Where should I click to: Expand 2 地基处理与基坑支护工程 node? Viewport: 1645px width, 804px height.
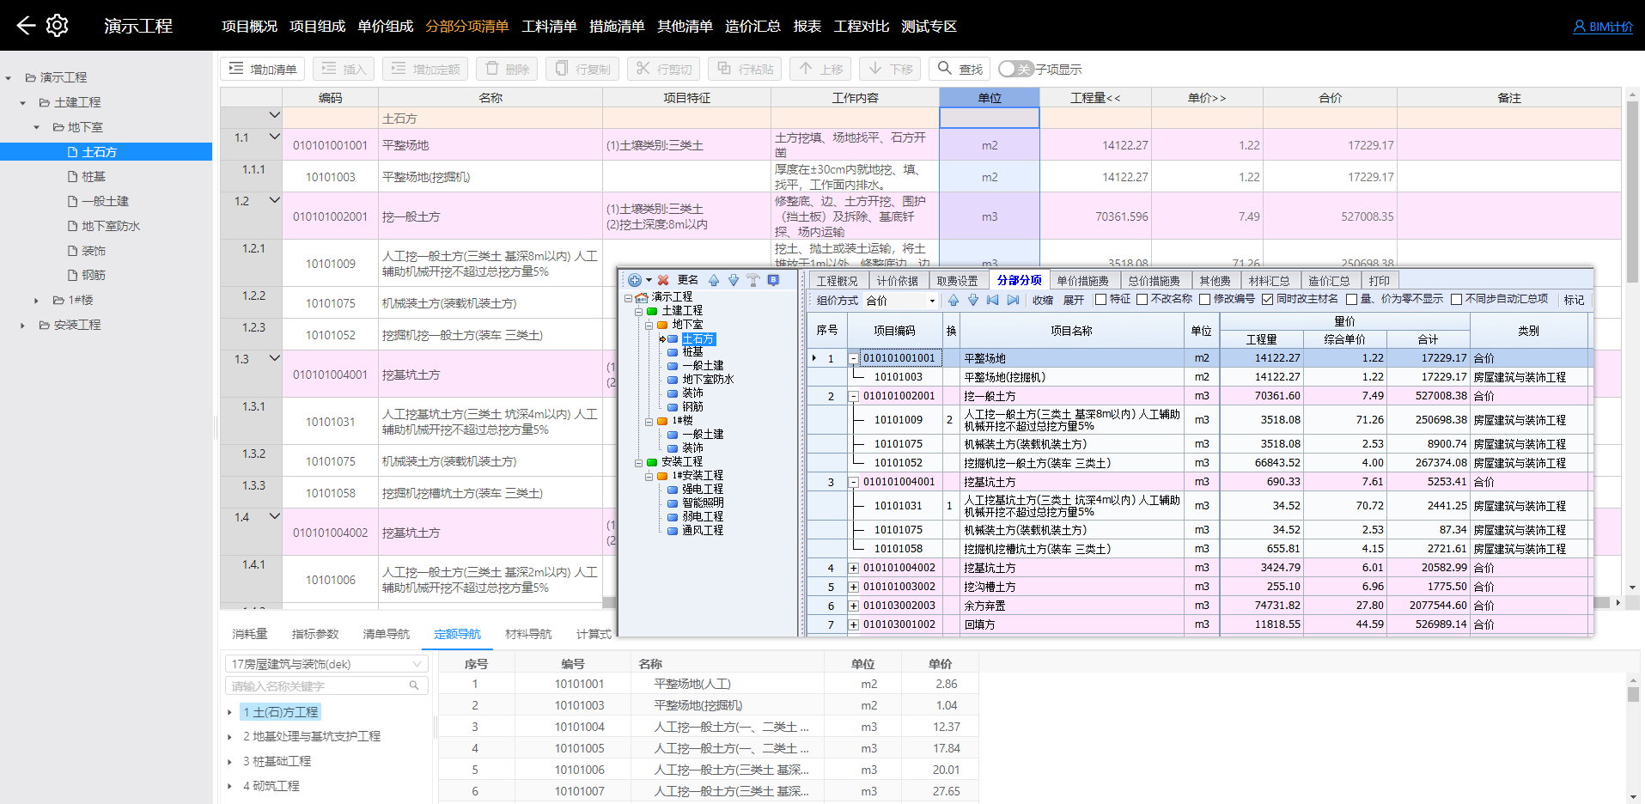[x=229, y=737]
